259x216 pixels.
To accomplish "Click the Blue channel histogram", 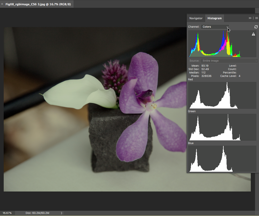I will pos(222,159).
